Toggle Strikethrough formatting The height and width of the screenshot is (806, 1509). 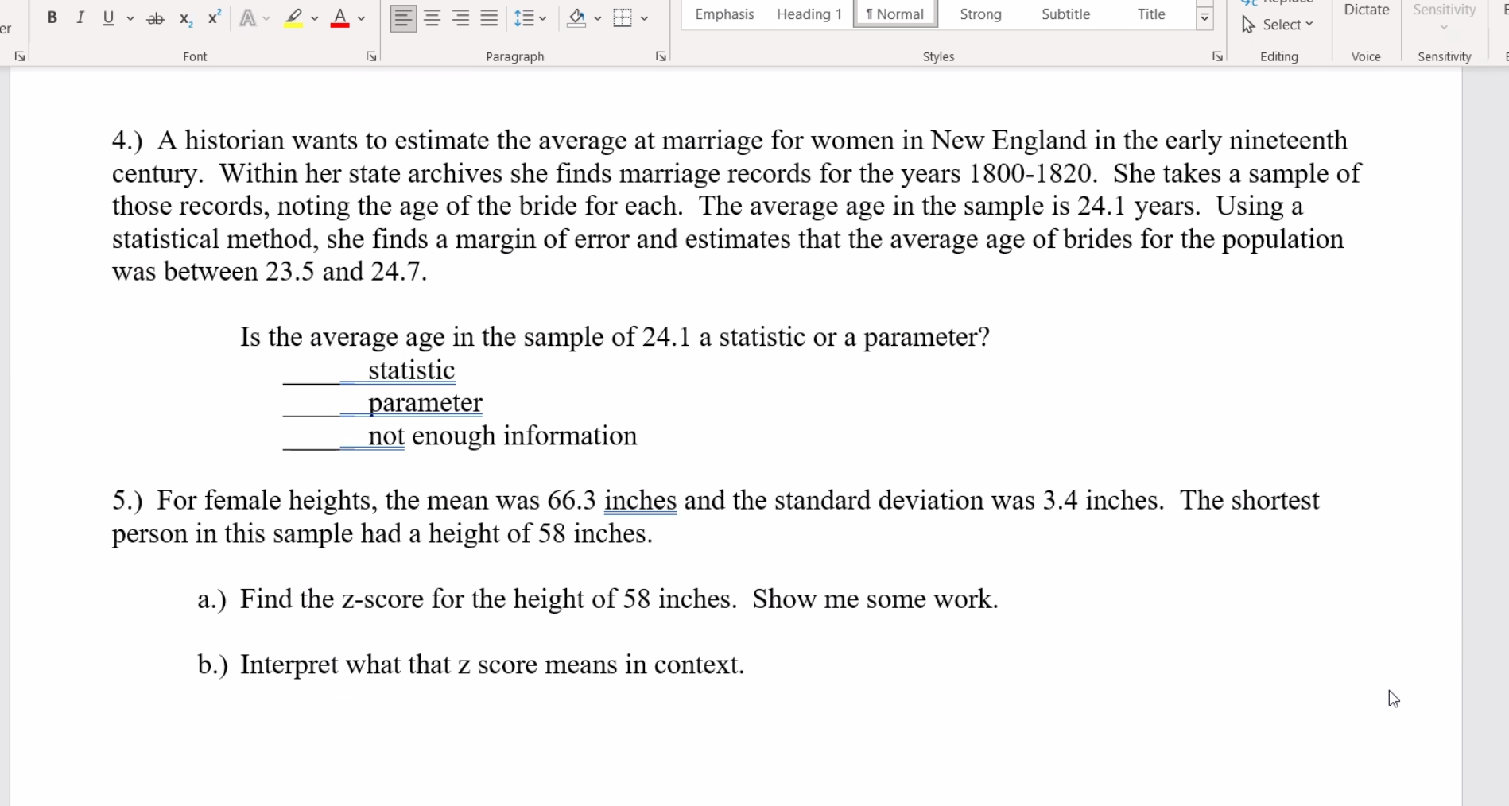point(156,18)
